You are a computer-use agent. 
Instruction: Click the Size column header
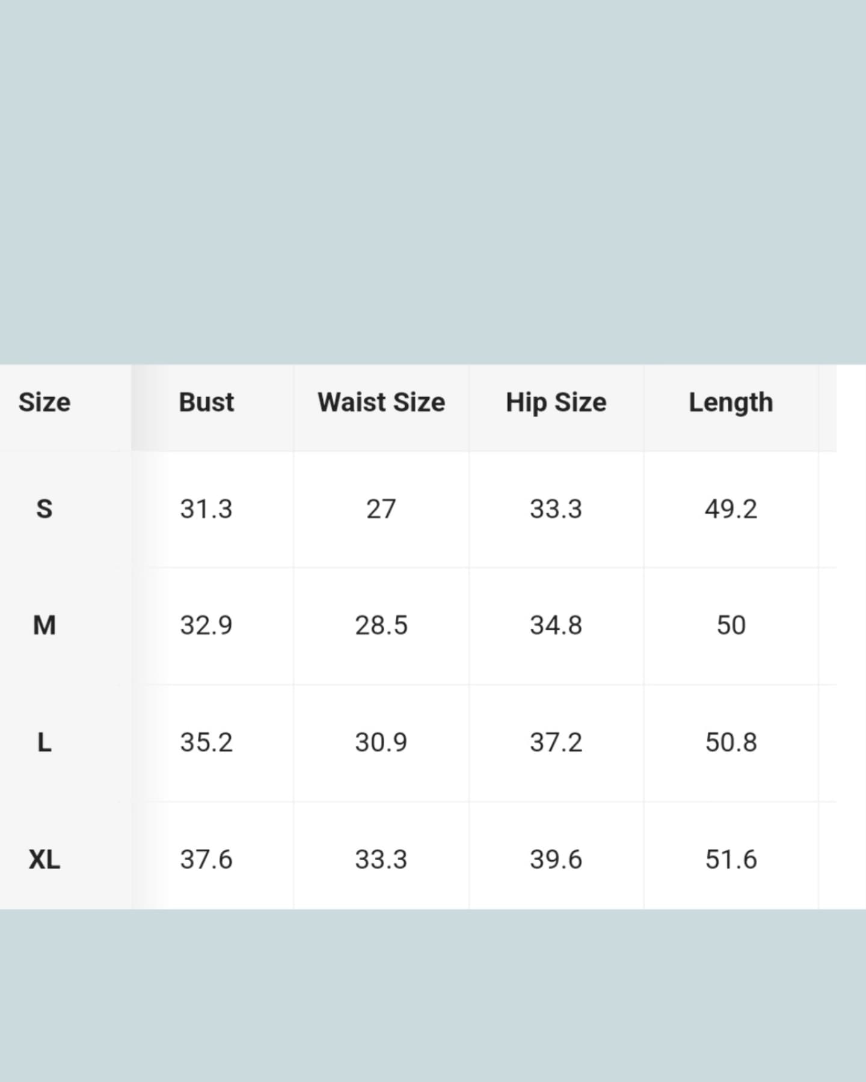[x=45, y=402]
